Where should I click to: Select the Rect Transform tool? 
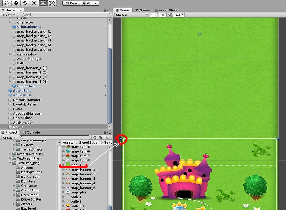coord(43,3)
